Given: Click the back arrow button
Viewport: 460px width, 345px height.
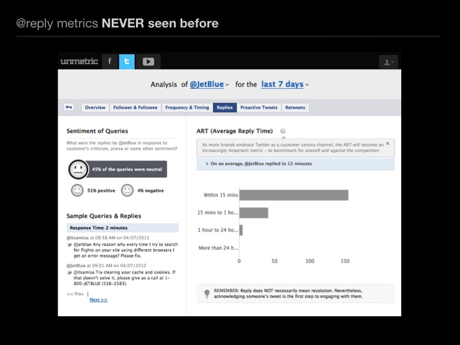Looking at the screenshot, I should (x=68, y=107).
